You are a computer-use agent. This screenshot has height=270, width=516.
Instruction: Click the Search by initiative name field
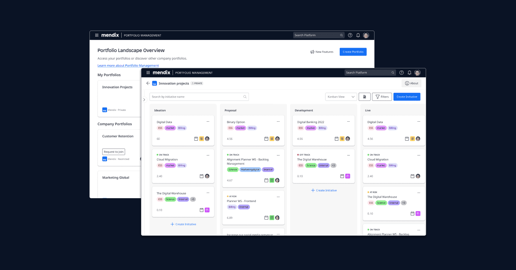coord(199,97)
